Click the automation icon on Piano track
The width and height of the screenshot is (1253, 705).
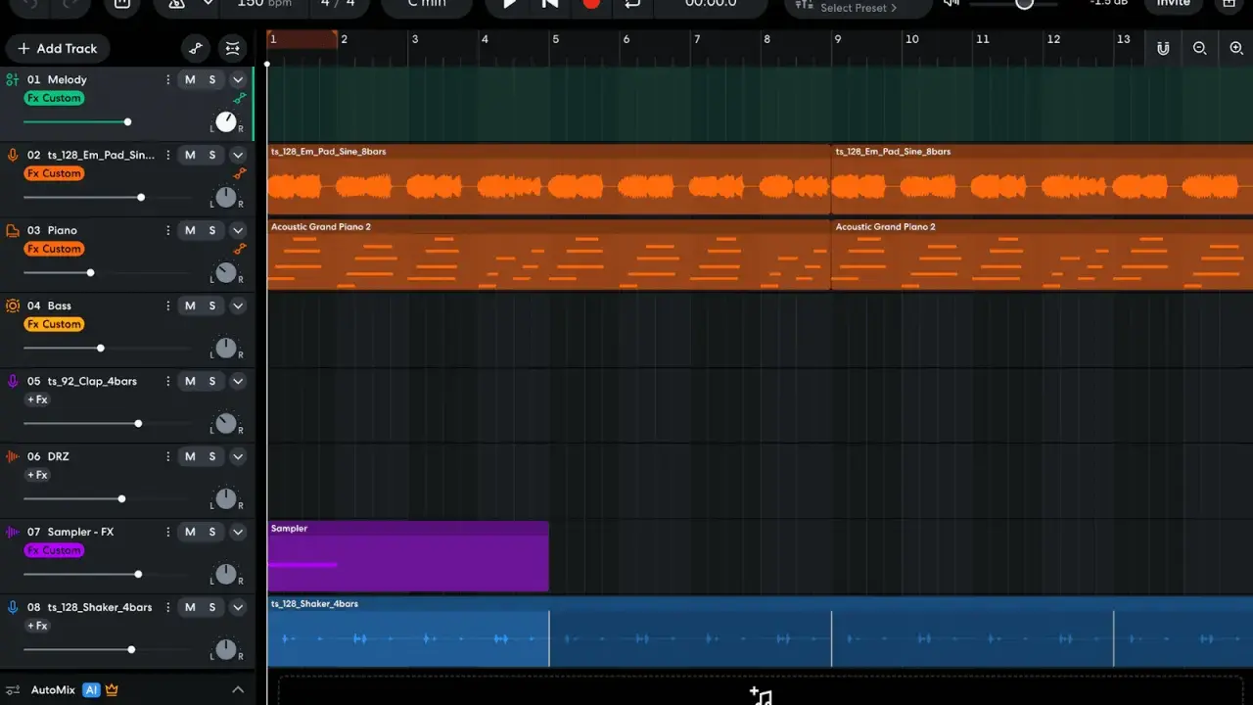tap(240, 249)
